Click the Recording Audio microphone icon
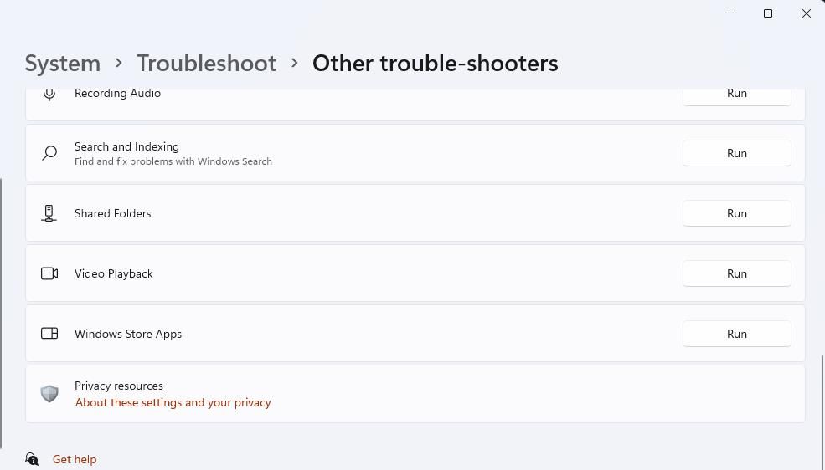 [x=49, y=94]
